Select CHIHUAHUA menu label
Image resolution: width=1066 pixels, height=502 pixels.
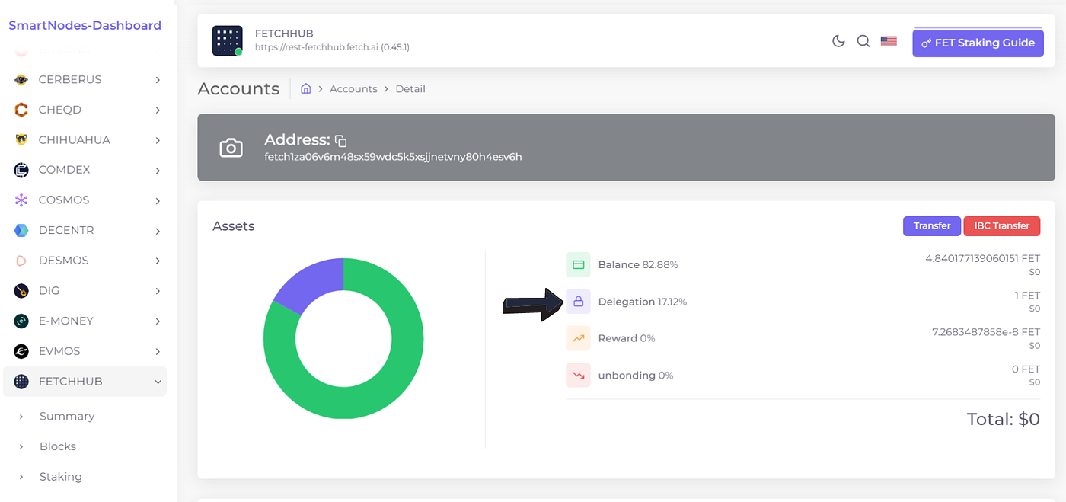[x=75, y=140]
